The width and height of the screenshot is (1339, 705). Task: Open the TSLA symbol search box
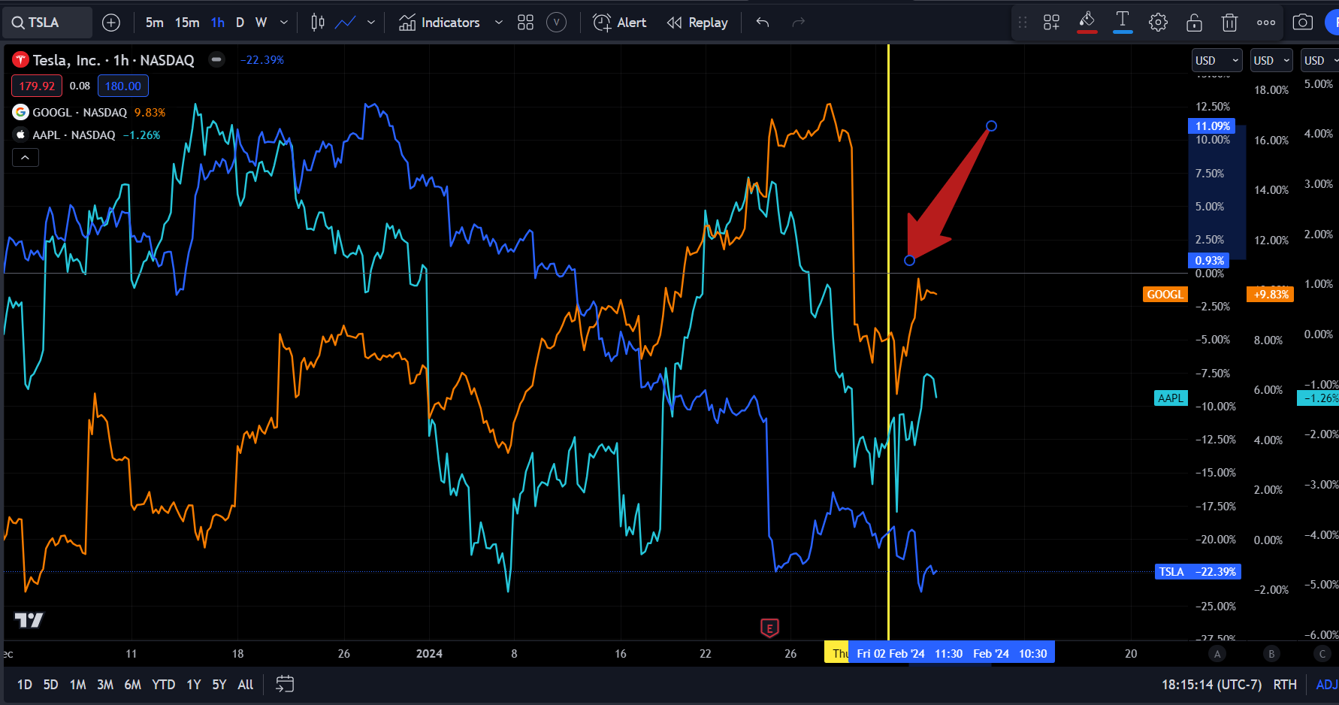(x=47, y=23)
